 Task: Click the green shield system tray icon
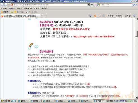(x=131, y=101)
